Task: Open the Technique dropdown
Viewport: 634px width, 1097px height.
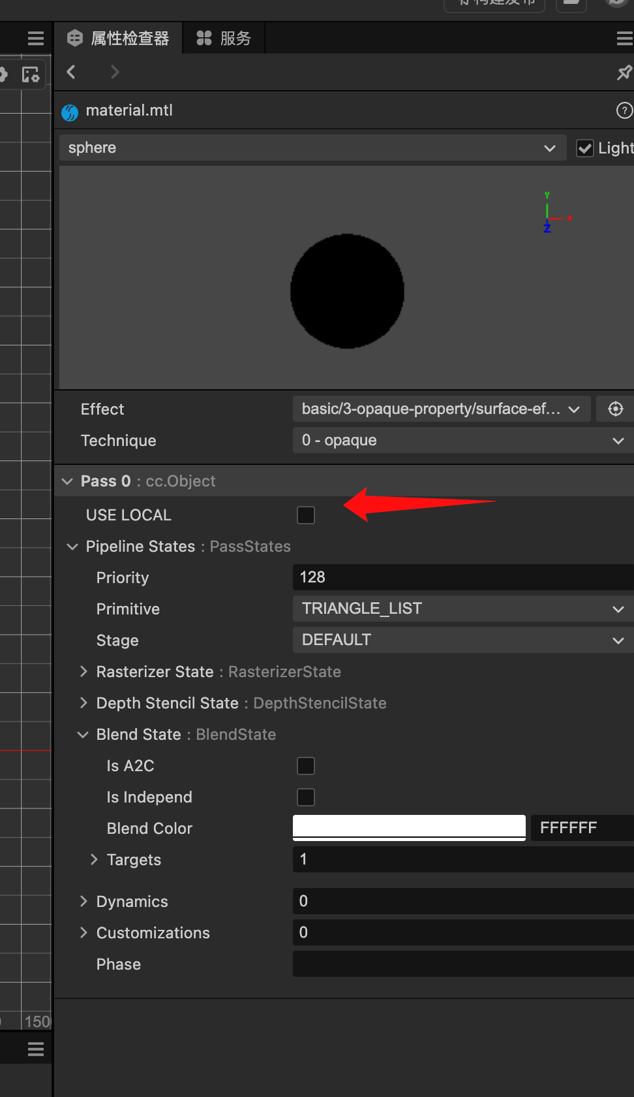Action: tap(463, 440)
